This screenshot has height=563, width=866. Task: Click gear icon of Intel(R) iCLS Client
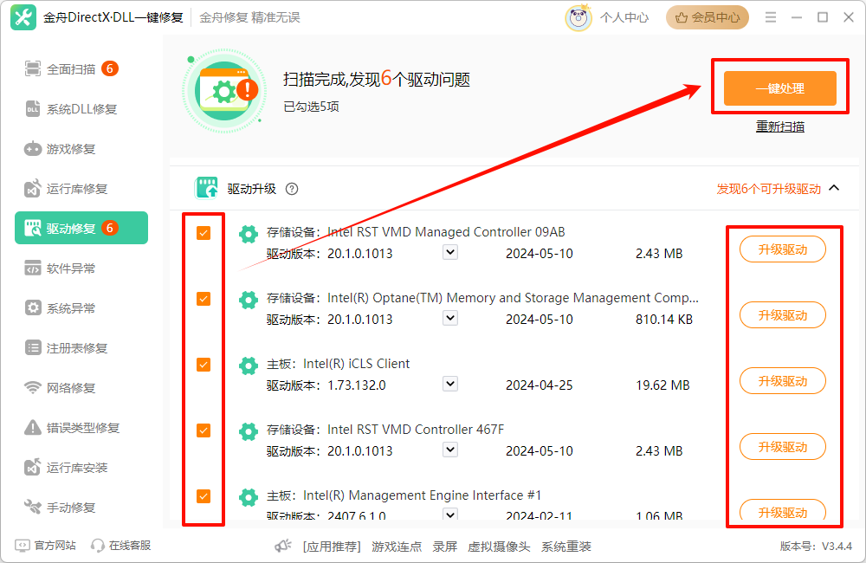(249, 366)
